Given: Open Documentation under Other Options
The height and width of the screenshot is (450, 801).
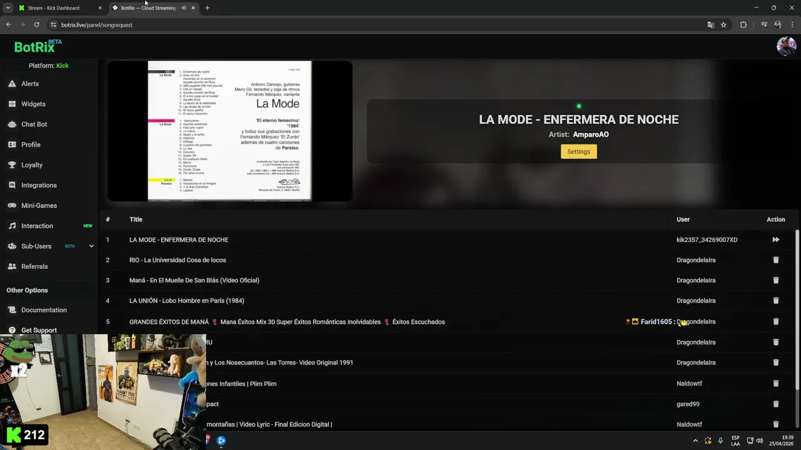Looking at the screenshot, I should pyautogui.click(x=44, y=310).
